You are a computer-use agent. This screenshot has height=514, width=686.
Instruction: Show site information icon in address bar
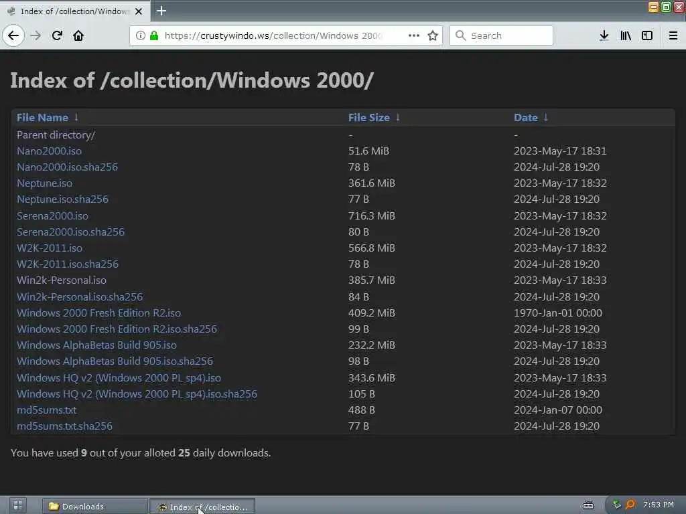(141, 35)
